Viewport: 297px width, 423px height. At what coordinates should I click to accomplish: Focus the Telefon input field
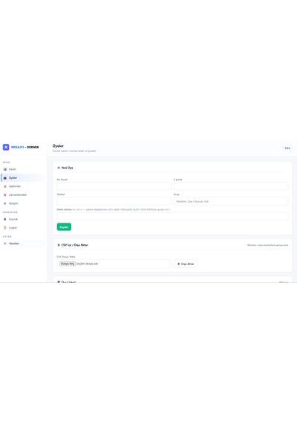click(114, 201)
